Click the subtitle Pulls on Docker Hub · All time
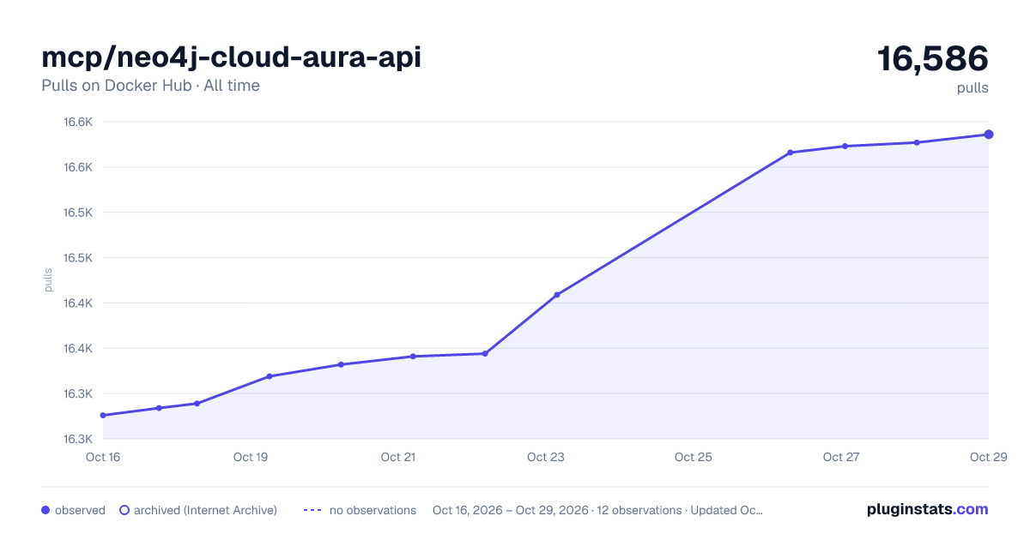 pyautogui.click(x=150, y=86)
